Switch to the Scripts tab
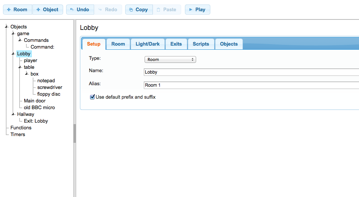 201,44
